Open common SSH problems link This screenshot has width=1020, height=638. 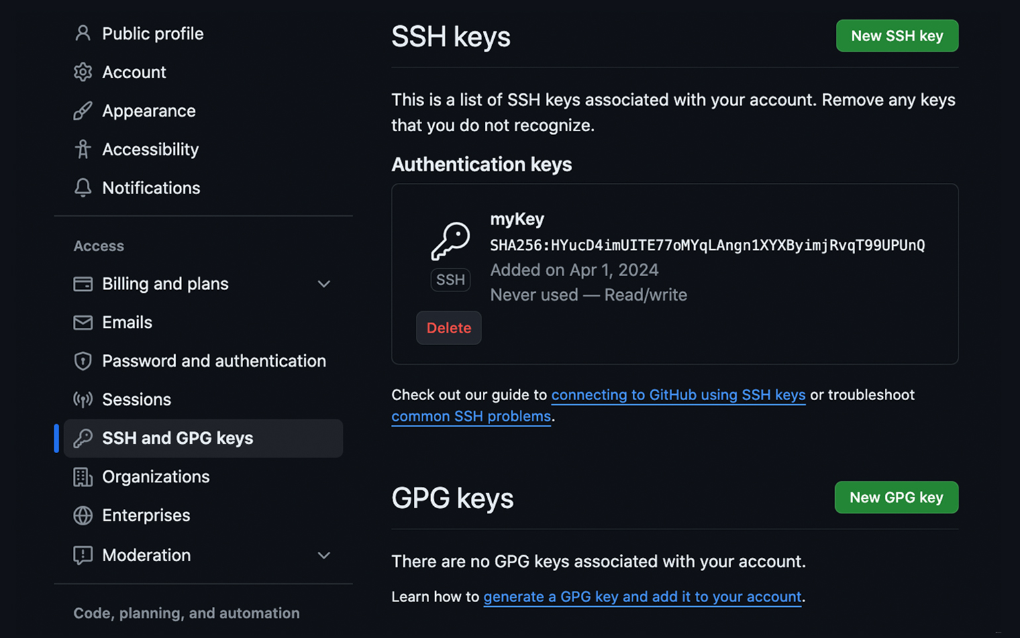(x=471, y=416)
